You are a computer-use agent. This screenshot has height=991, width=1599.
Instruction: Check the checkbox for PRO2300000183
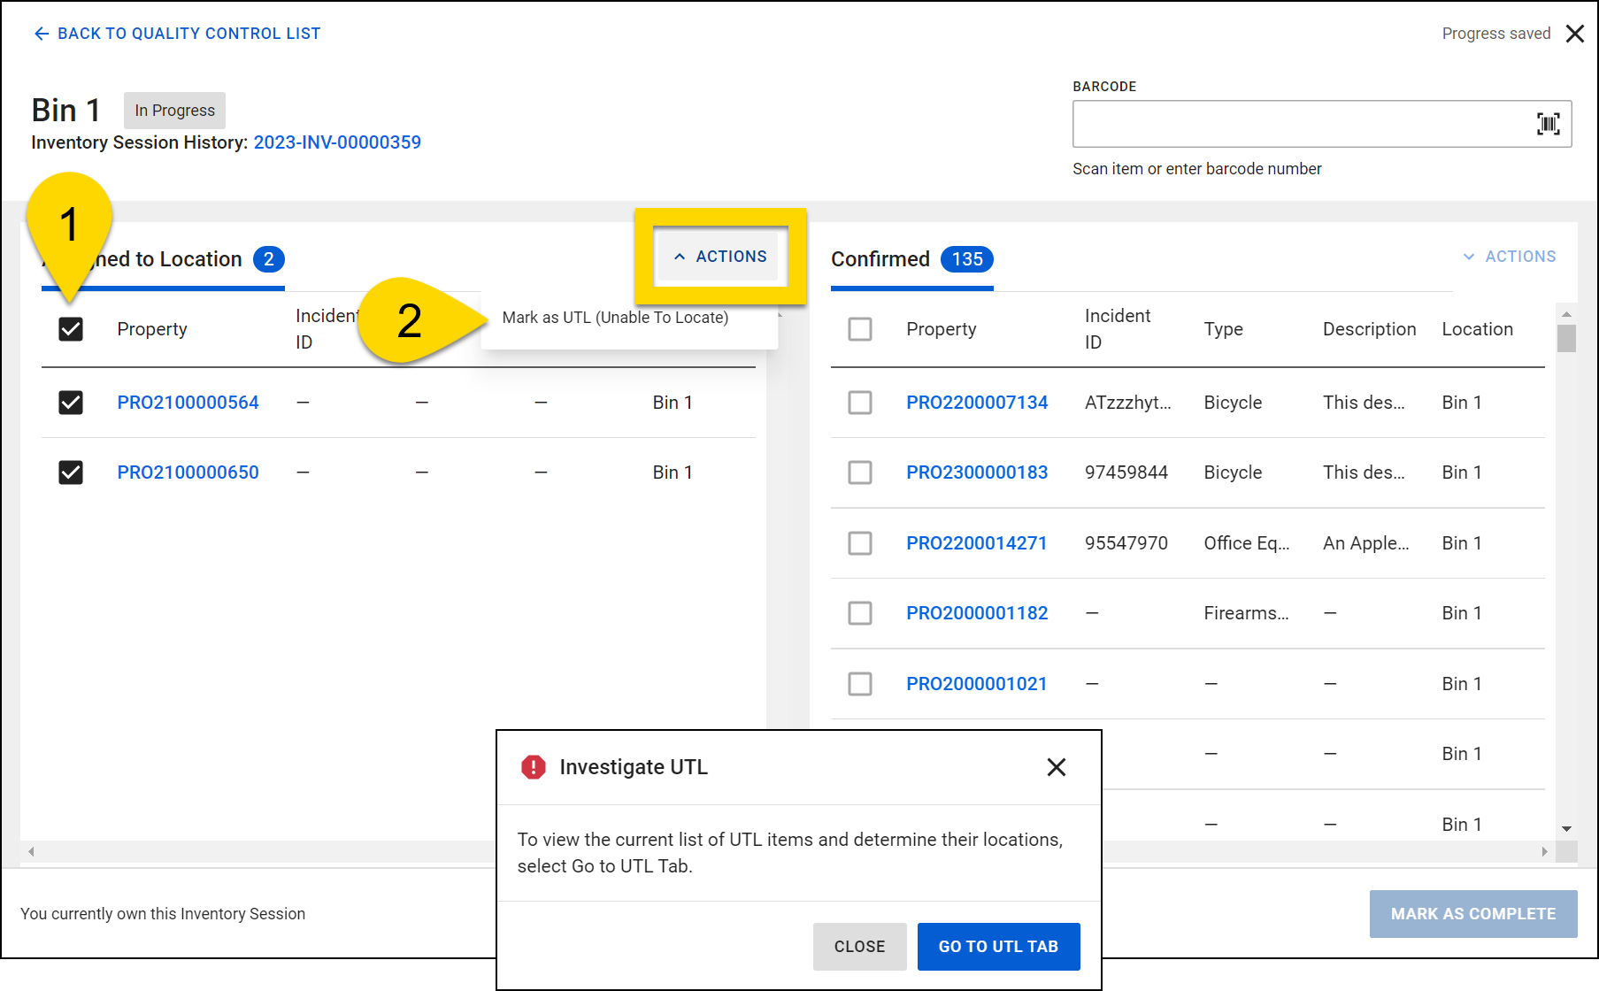click(x=859, y=472)
